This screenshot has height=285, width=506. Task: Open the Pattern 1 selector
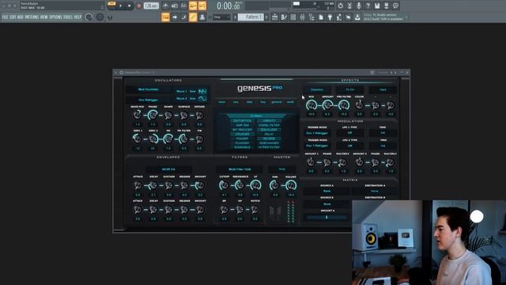point(251,17)
